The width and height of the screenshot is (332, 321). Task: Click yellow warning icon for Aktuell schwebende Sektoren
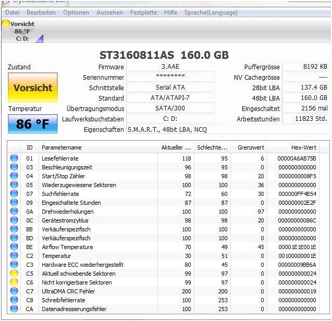coord(14,274)
